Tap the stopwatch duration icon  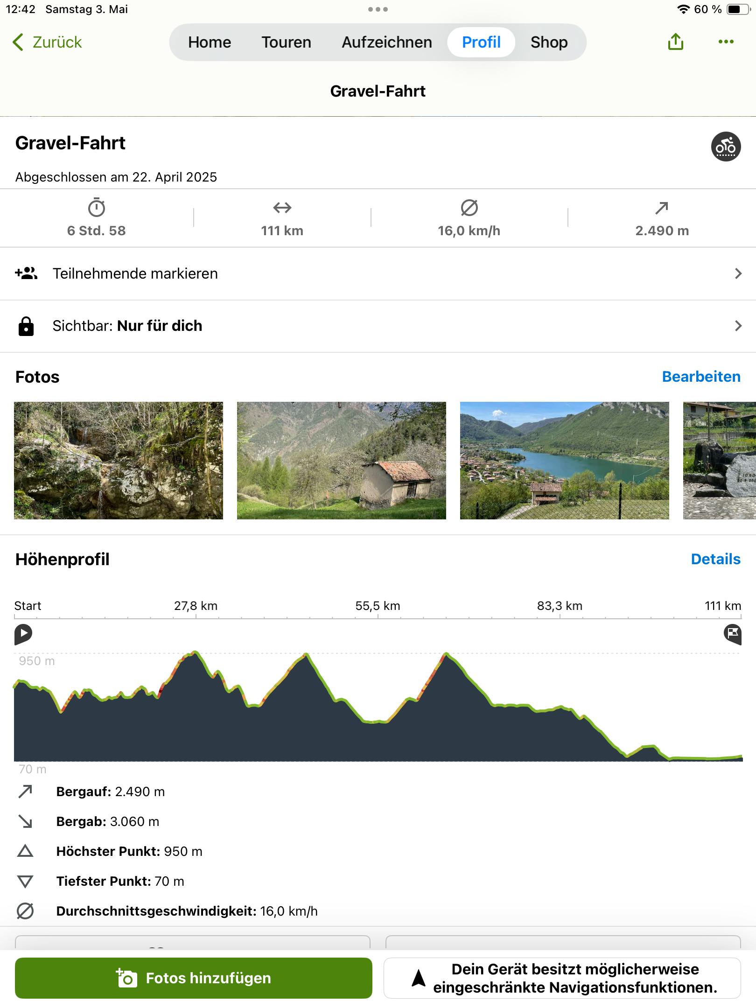pyautogui.click(x=97, y=208)
